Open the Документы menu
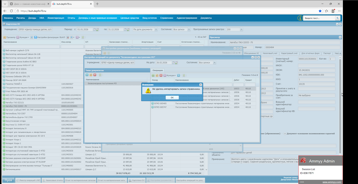 (x=206, y=18)
